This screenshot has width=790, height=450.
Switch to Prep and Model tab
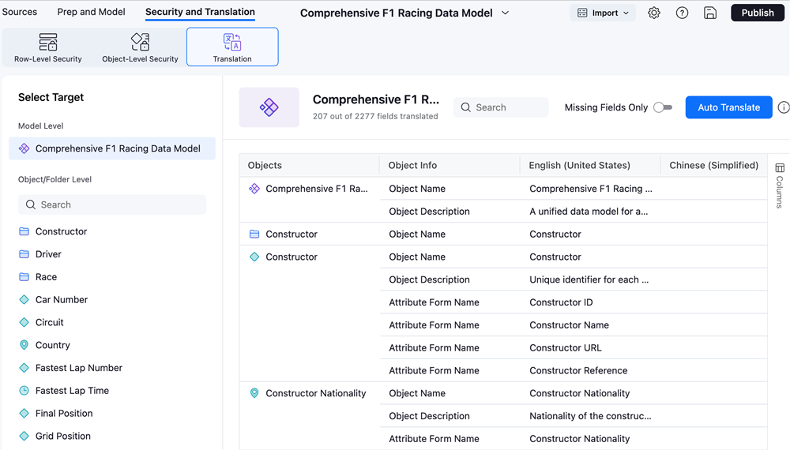[x=91, y=12]
